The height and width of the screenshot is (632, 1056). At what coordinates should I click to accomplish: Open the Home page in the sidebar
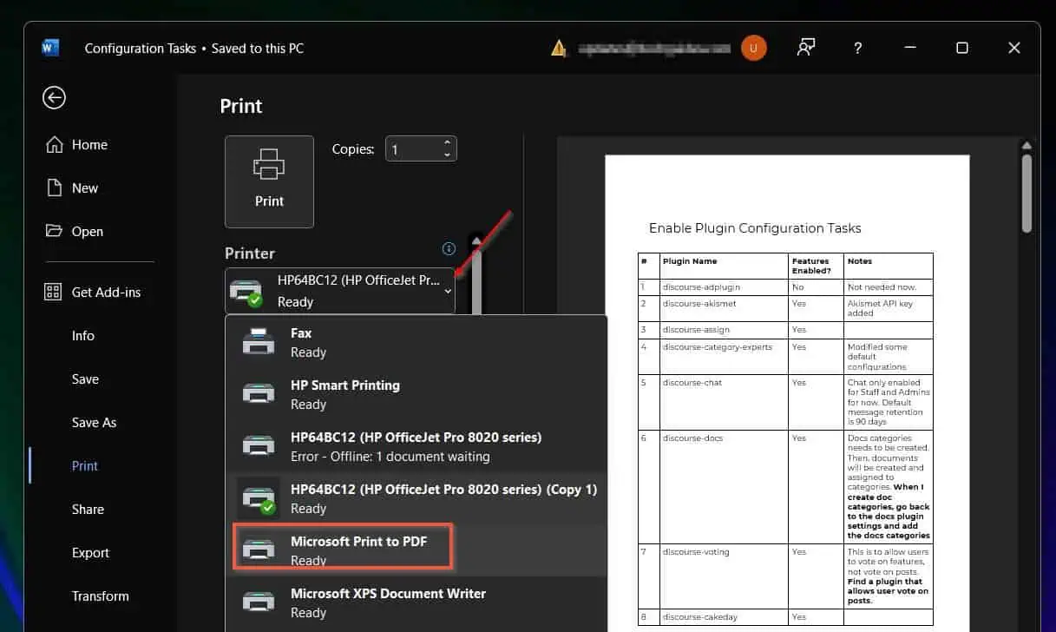click(x=77, y=145)
